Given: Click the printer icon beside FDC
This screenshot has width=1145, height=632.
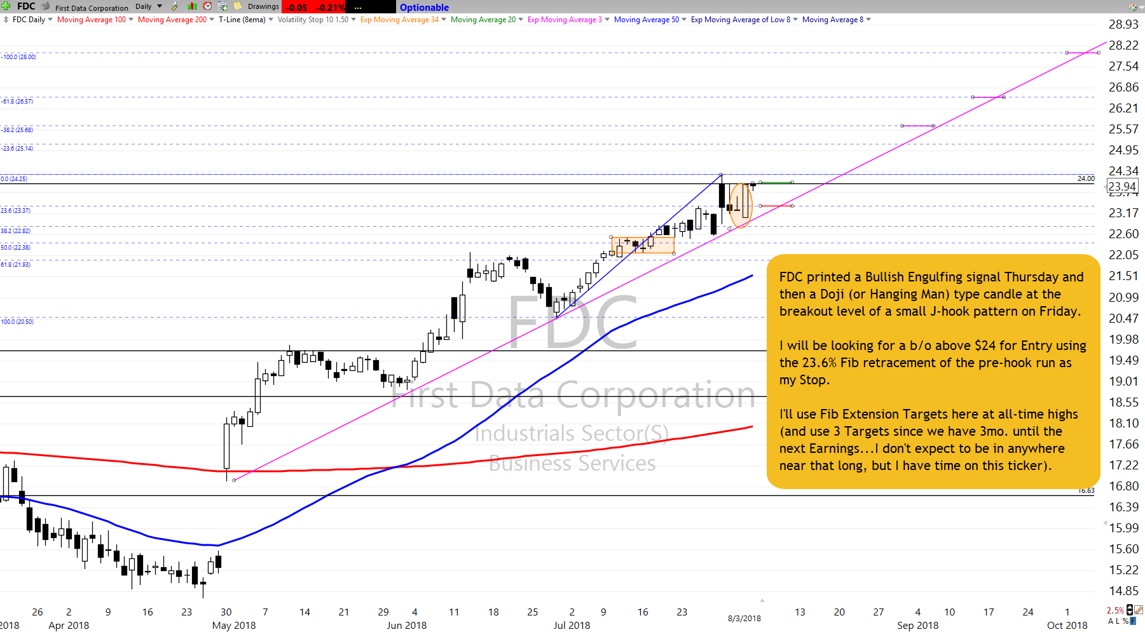Looking at the screenshot, I should (x=45, y=6).
